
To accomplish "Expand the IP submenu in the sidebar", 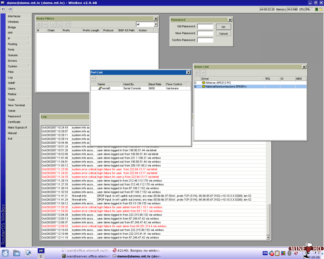I will point(29,38).
